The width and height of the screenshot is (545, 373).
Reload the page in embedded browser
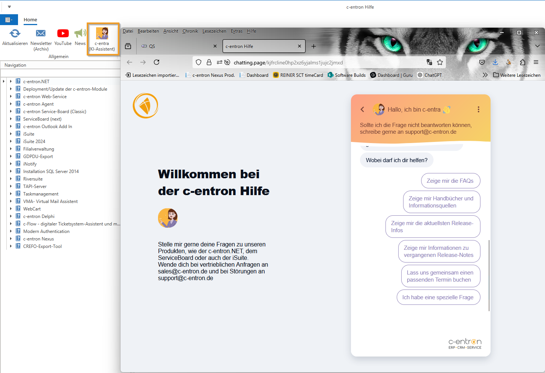click(x=157, y=62)
